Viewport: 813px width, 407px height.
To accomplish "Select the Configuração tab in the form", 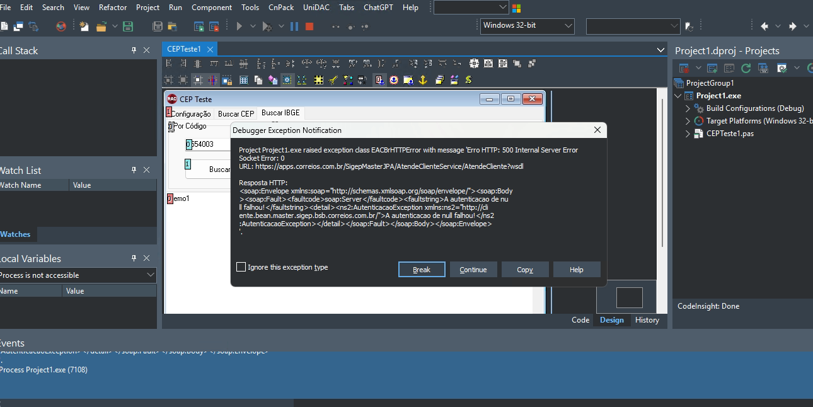I will (191, 114).
